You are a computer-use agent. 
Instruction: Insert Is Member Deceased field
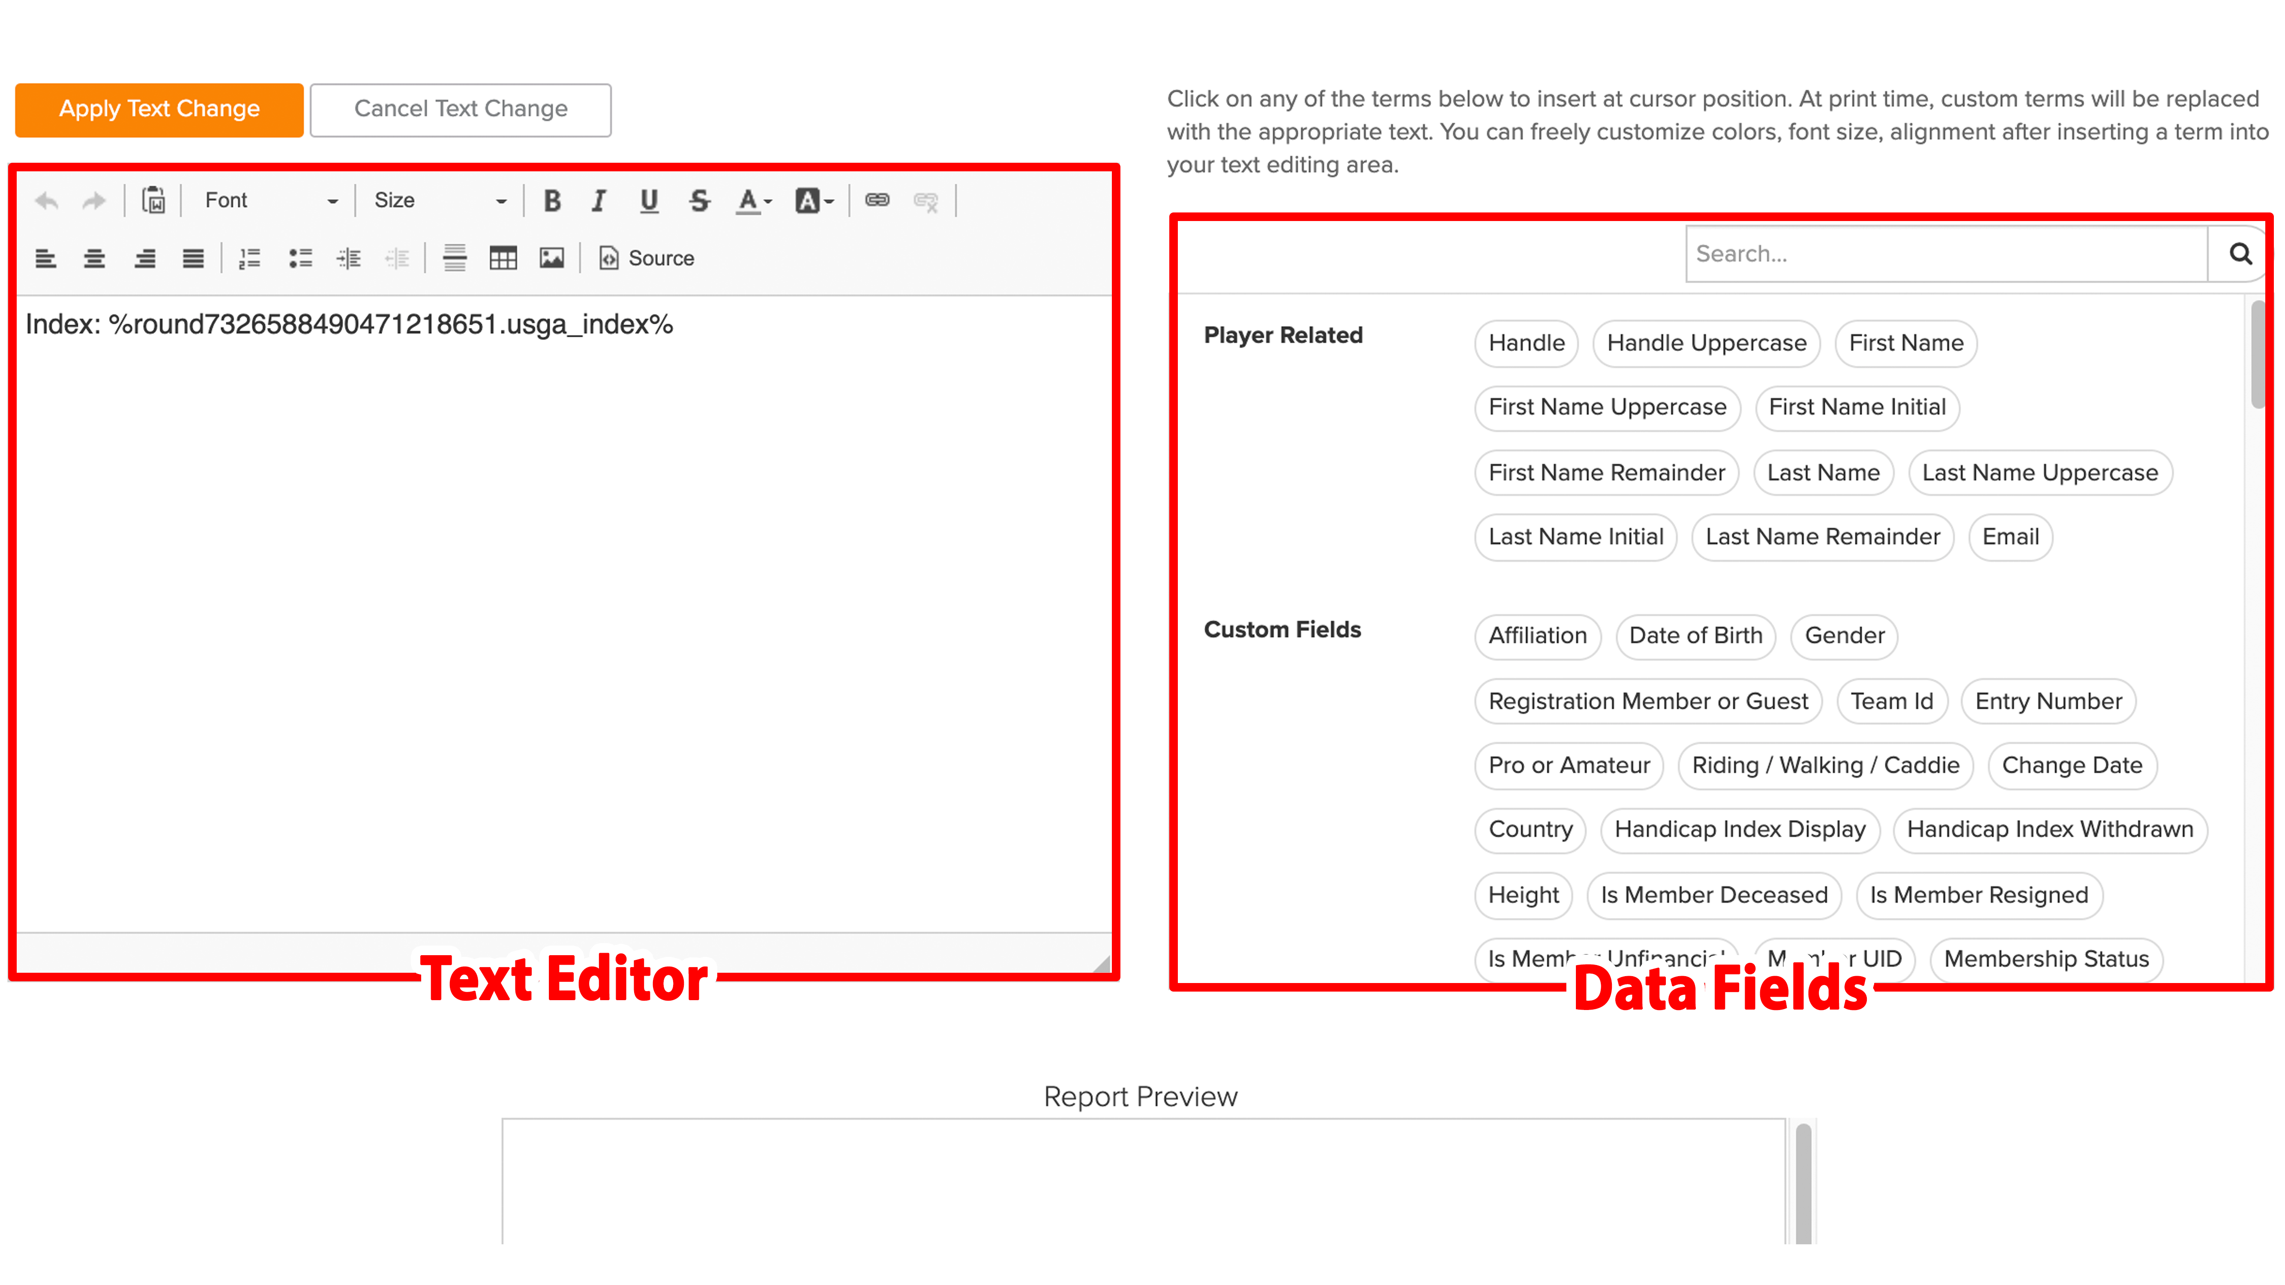pos(1714,895)
